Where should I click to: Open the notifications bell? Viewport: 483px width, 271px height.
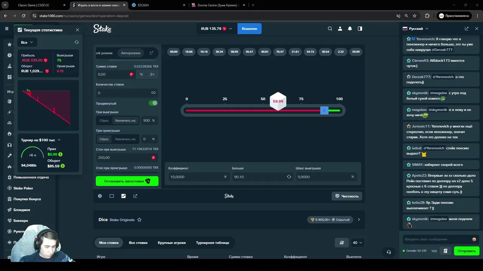coord(350,29)
